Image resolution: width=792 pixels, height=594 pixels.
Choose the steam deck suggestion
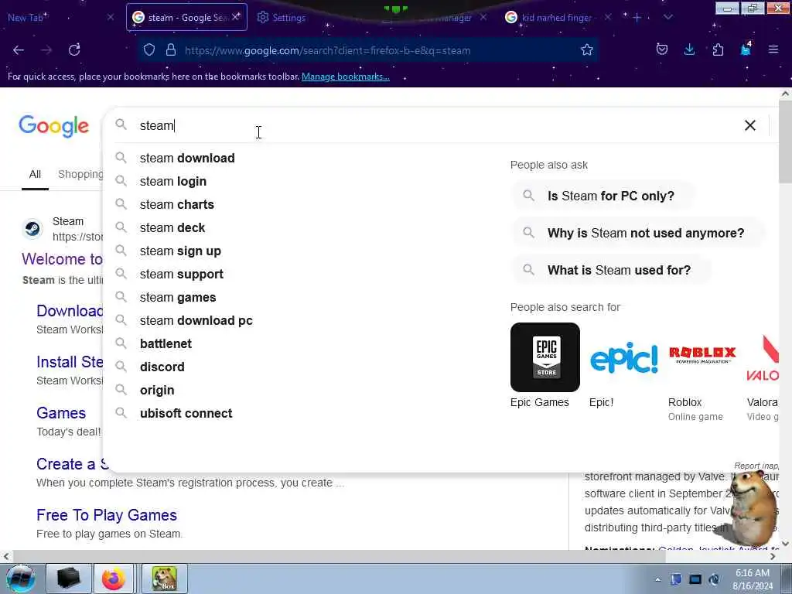[172, 228]
